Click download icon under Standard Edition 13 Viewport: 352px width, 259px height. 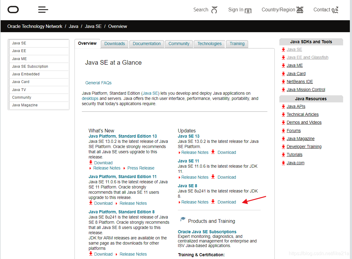point(91,162)
